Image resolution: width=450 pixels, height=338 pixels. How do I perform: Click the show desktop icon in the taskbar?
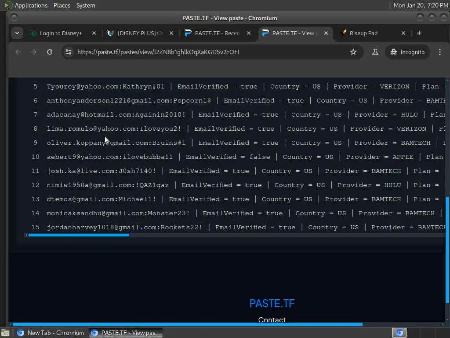point(5,333)
